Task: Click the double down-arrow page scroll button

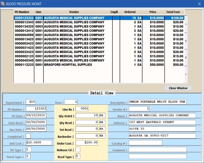Action: 186,57
